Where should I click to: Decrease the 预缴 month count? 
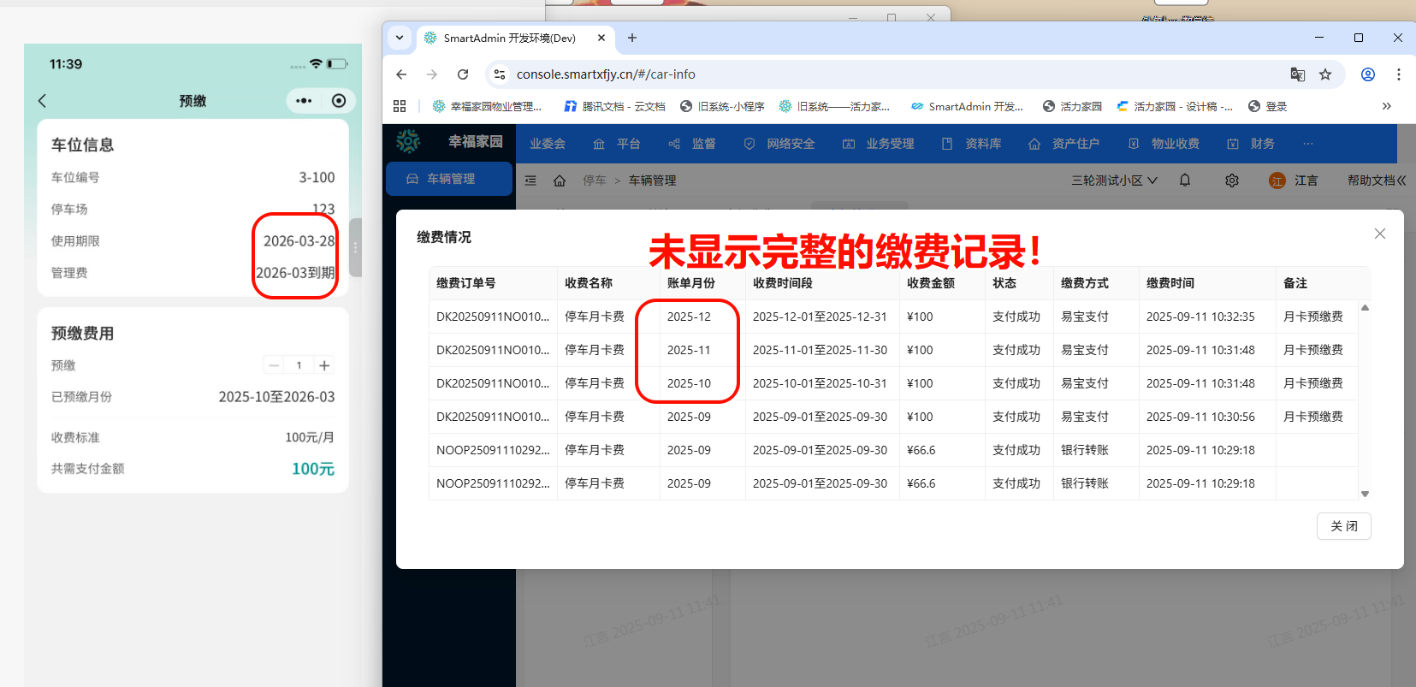(274, 365)
